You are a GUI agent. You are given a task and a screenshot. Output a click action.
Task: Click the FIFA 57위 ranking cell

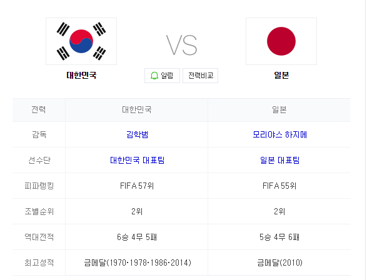tap(137, 186)
